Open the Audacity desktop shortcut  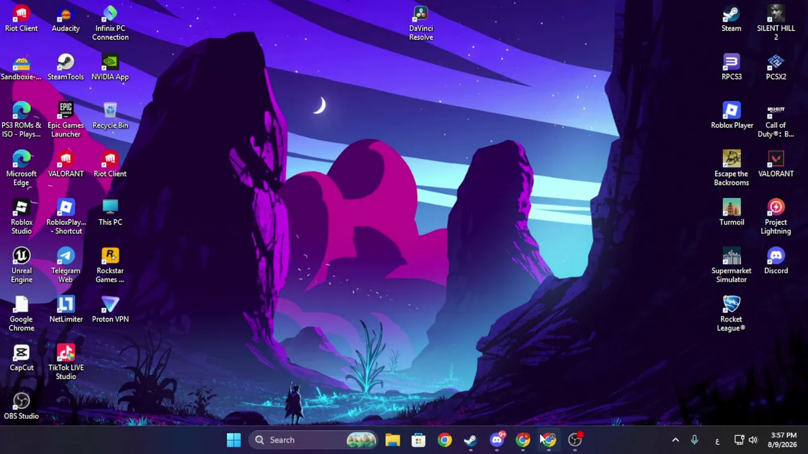click(x=66, y=19)
